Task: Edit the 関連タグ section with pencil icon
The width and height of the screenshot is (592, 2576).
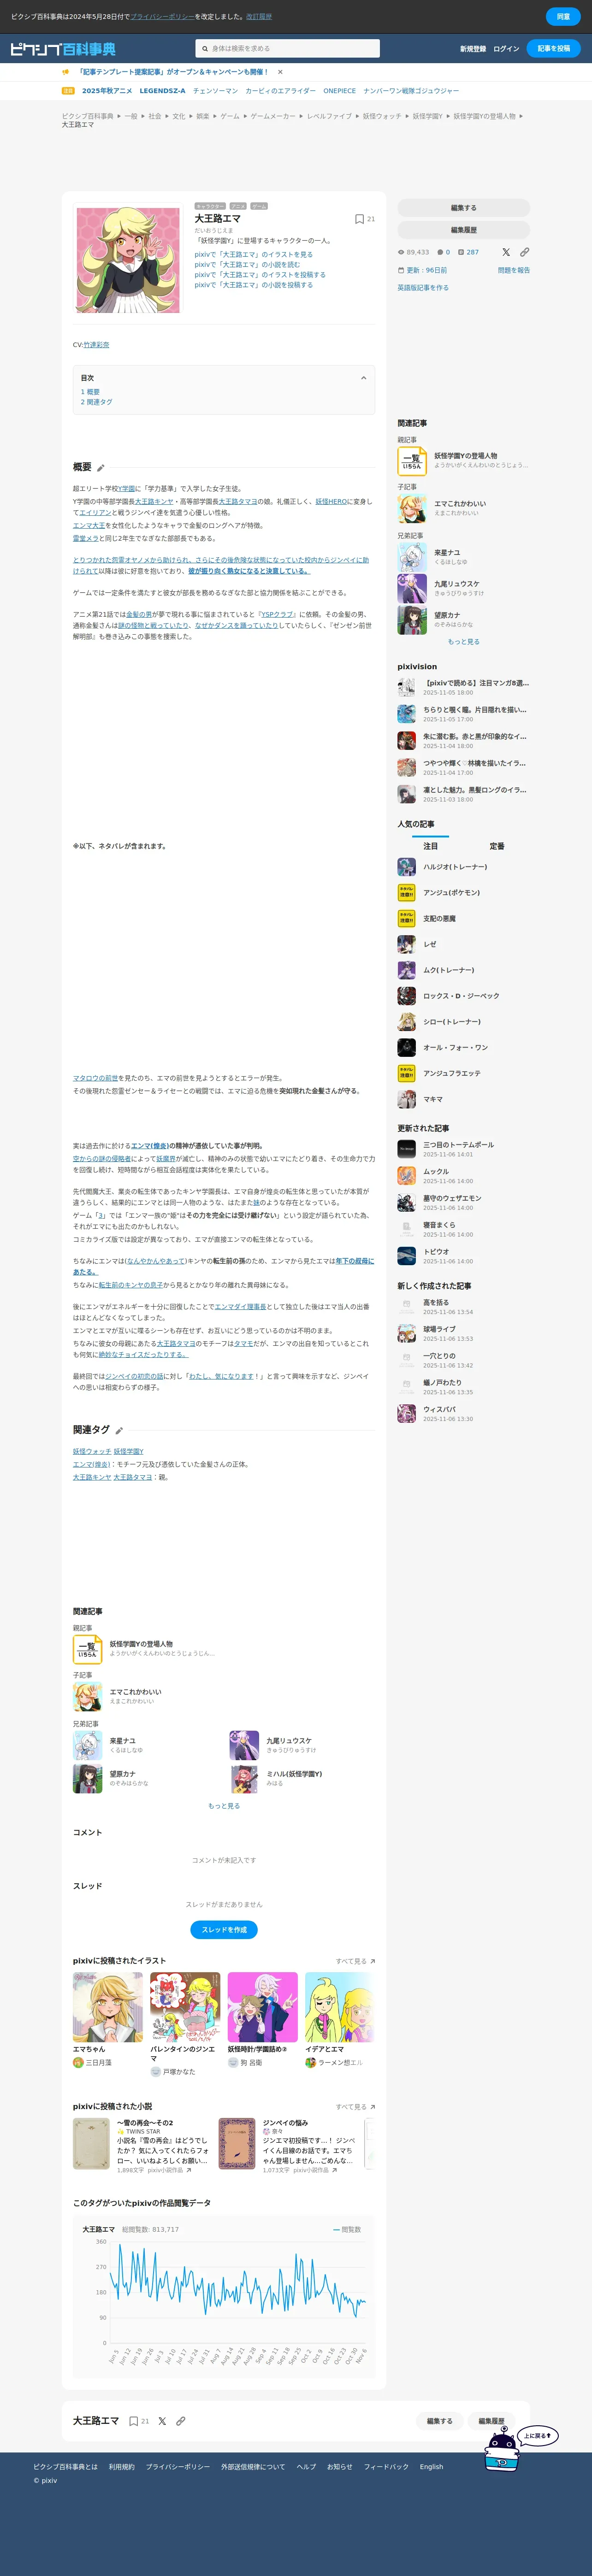Action: [119, 1430]
